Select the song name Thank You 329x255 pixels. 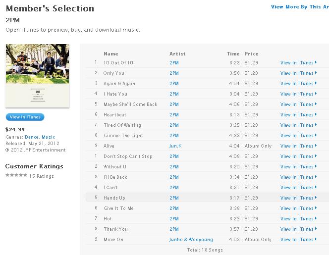click(x=115, y=229)
